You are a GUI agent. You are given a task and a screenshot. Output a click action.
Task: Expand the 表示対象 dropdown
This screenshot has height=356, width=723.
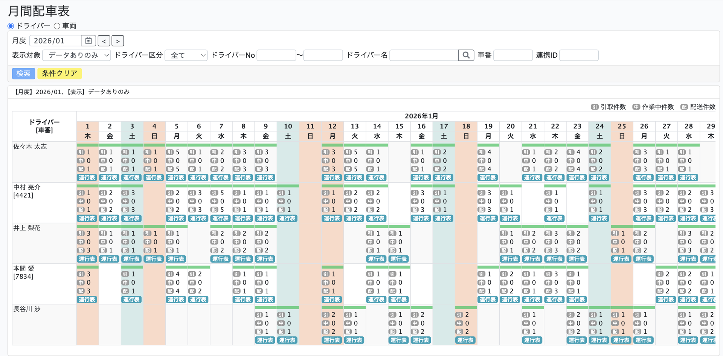point(76,55)
